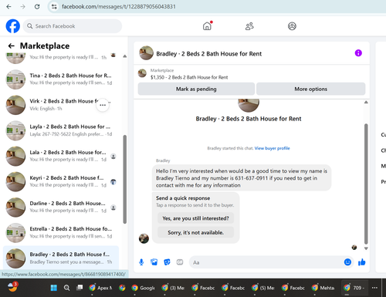
Task: Open the GIF picker icon
Action: [180, 262]
